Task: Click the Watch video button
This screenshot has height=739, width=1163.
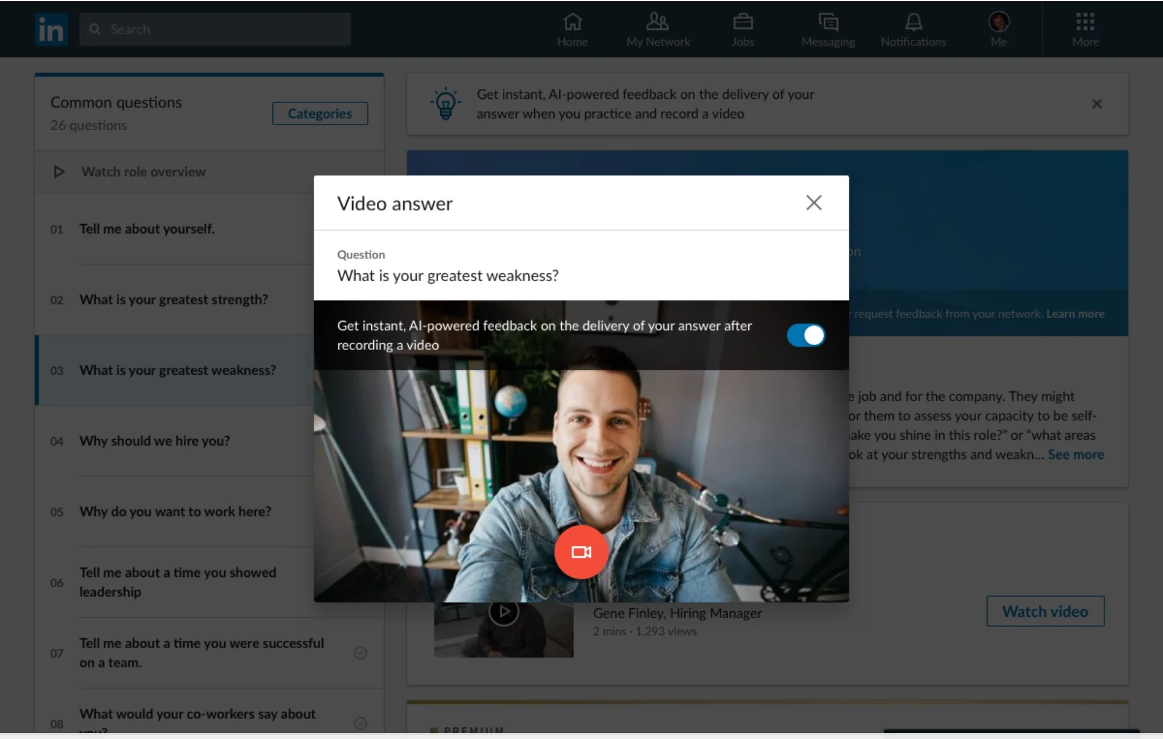Action: point(1045,611)
